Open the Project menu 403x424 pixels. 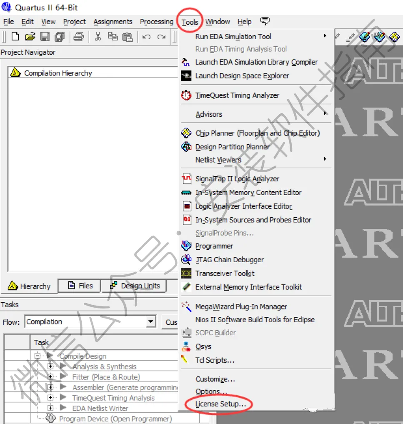tap(74, 22)
